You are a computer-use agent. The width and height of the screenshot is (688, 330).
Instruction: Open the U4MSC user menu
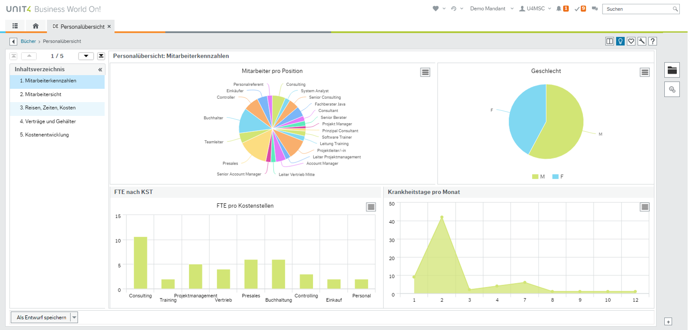coord(535,9)
